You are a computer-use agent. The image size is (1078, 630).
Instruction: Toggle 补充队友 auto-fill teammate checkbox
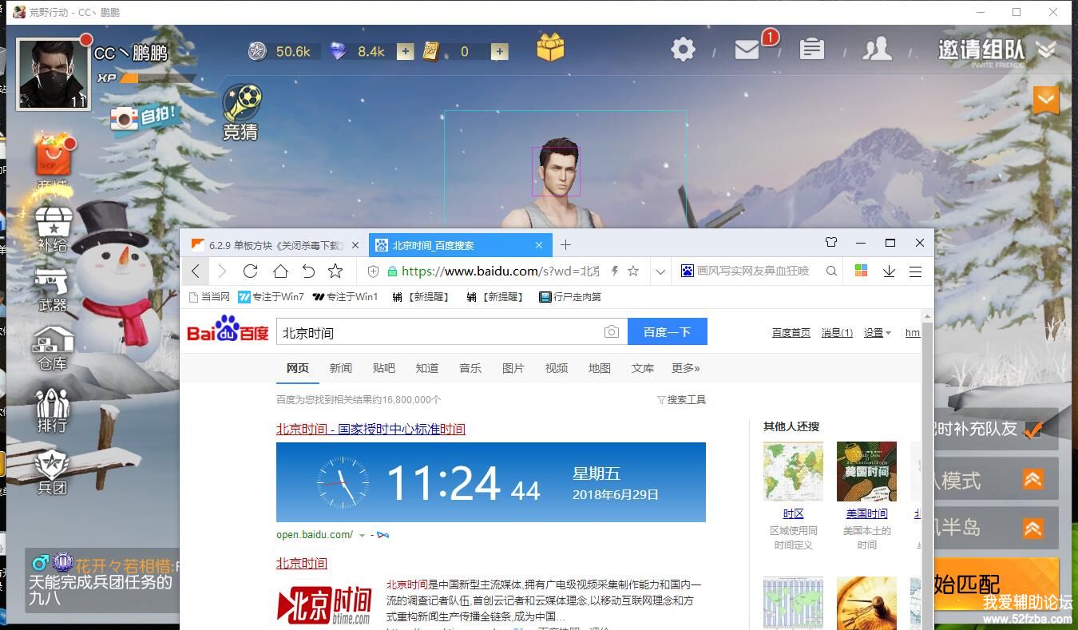(x=1033, y=429)
